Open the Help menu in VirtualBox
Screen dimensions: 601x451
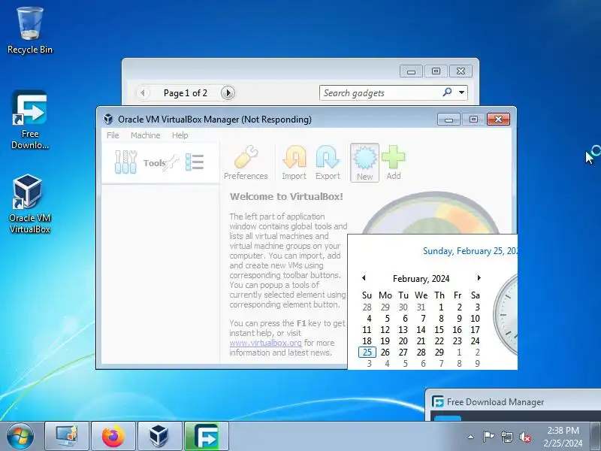pyautogui.click(x=180, y=135)
